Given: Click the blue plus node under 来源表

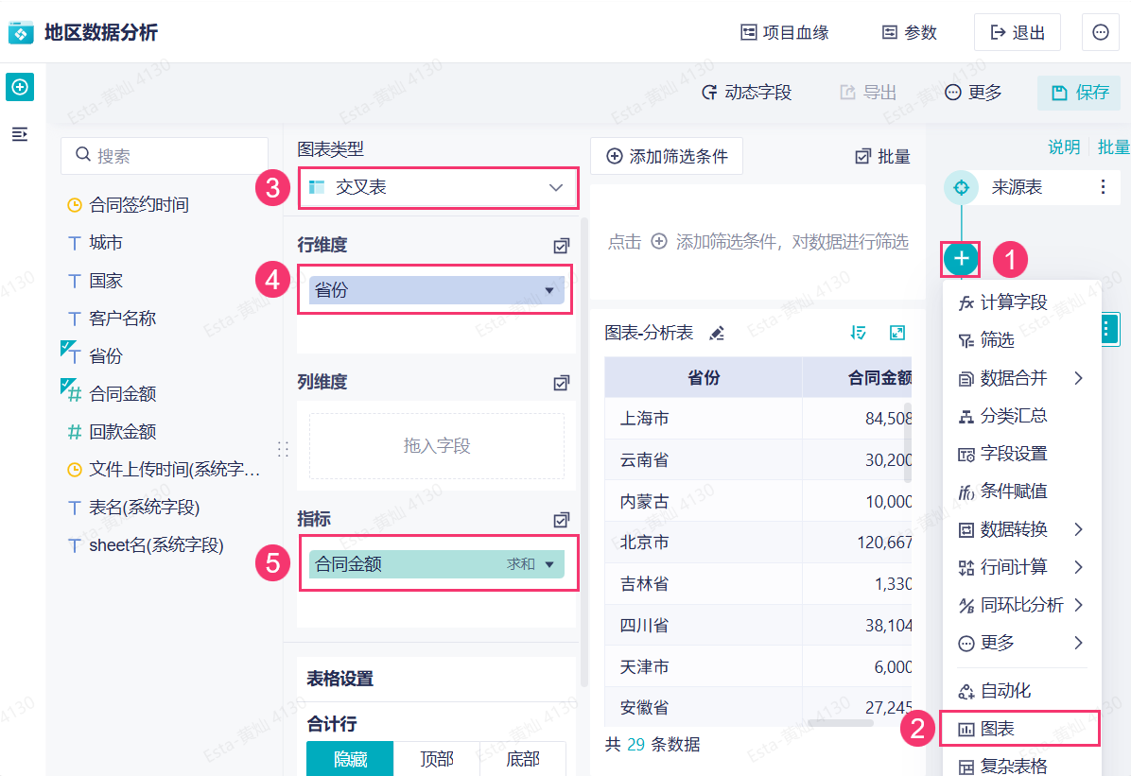Looking at the screenshot, I should tap(962, 258).
